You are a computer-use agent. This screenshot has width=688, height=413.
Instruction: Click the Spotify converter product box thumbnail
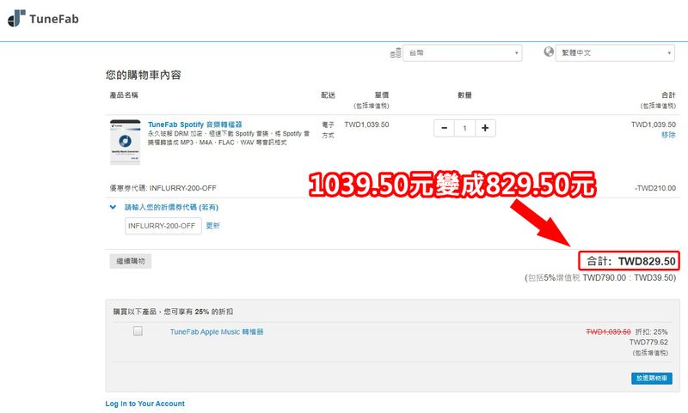point(125,142)
